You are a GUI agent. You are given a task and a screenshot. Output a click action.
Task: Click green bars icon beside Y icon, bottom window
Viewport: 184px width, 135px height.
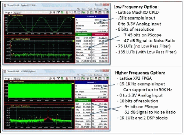click(x=62, y=78)
